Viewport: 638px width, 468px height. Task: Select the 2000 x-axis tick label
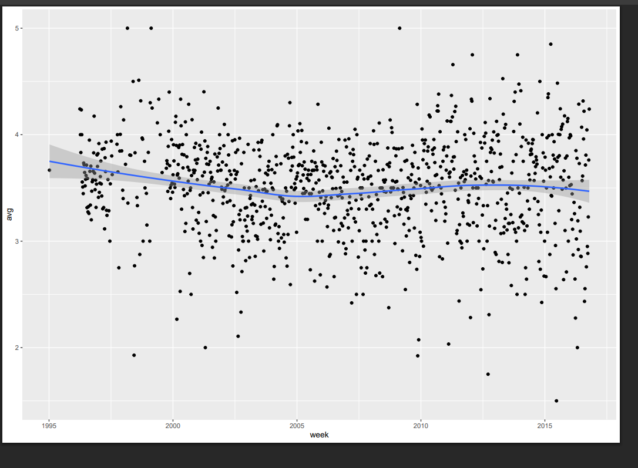tap(173, 425)
